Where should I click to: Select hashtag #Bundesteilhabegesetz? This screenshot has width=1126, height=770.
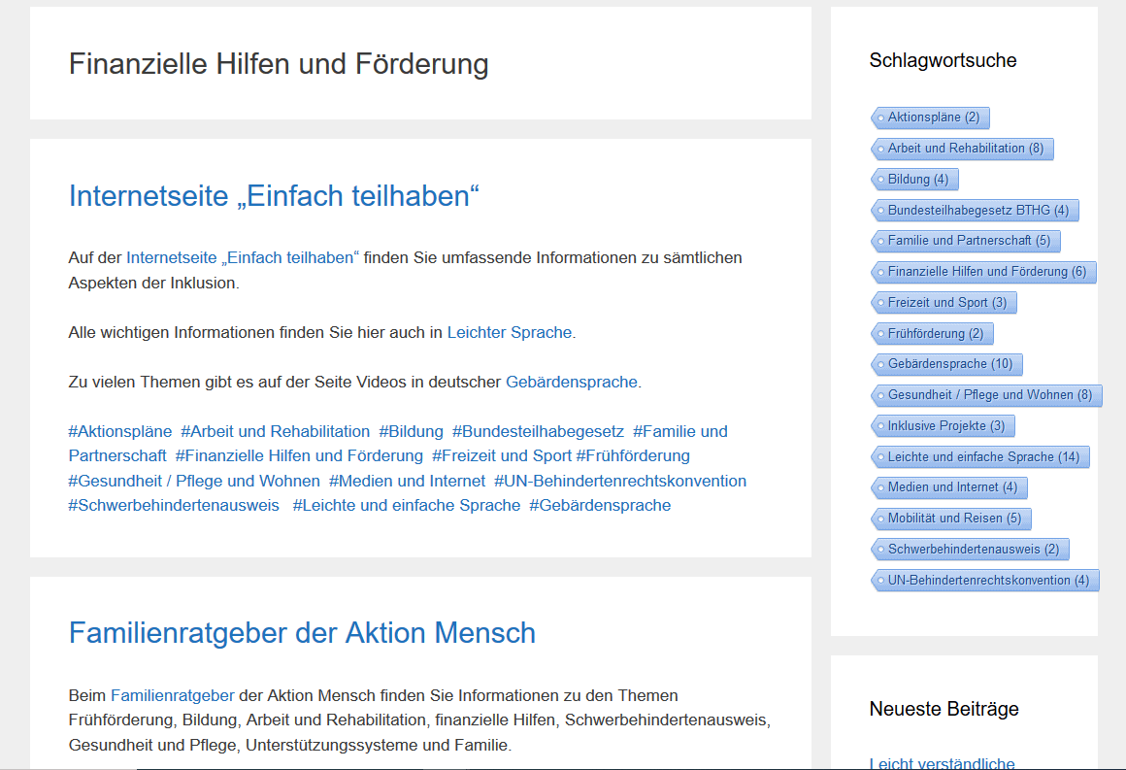[538, 432]
